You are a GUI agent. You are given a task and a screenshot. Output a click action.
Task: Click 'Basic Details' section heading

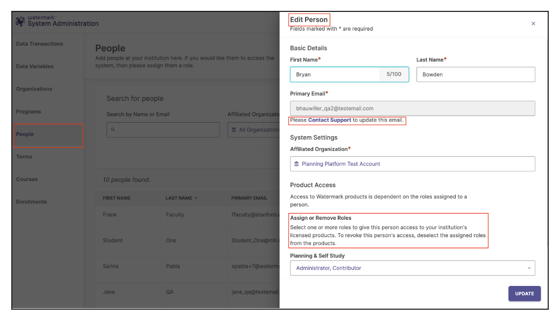309,48
